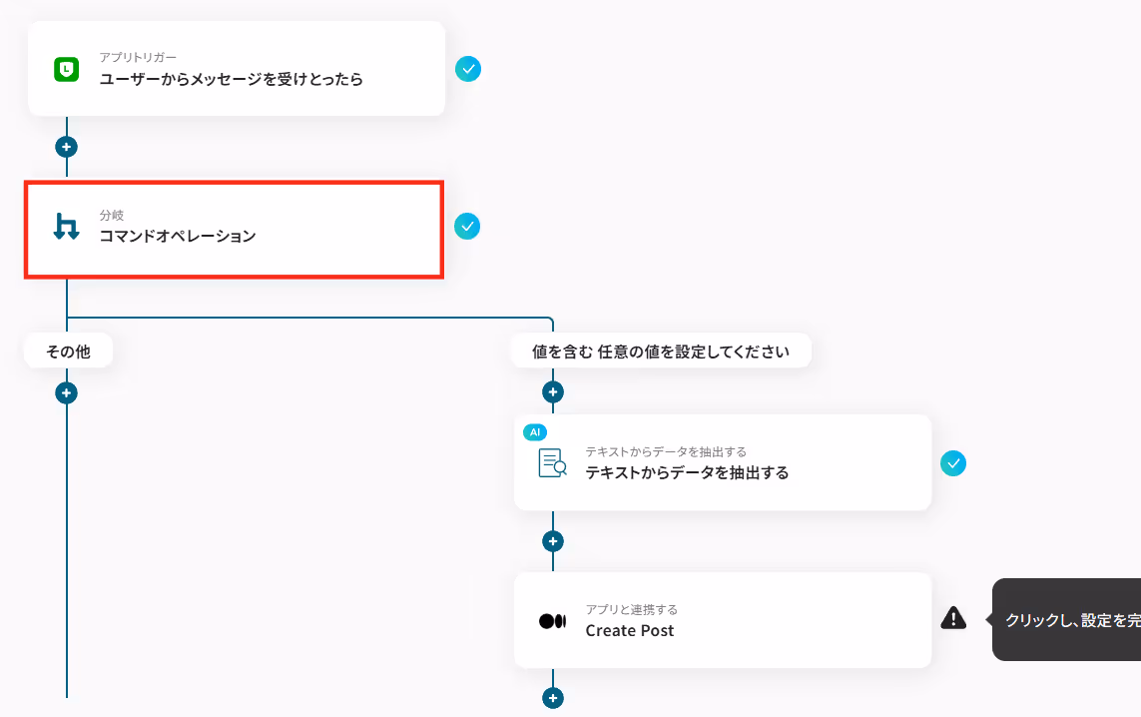The image size is (1141, 717).
Task: Click the checkmark beside the app trigger card
Action: click(468, 69)
